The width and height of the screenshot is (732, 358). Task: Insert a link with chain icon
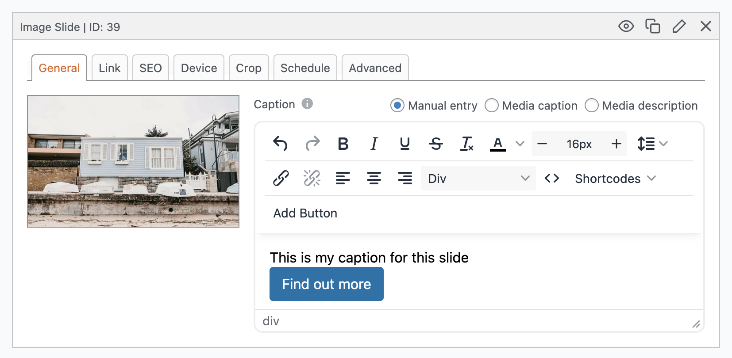coord(281,178)
